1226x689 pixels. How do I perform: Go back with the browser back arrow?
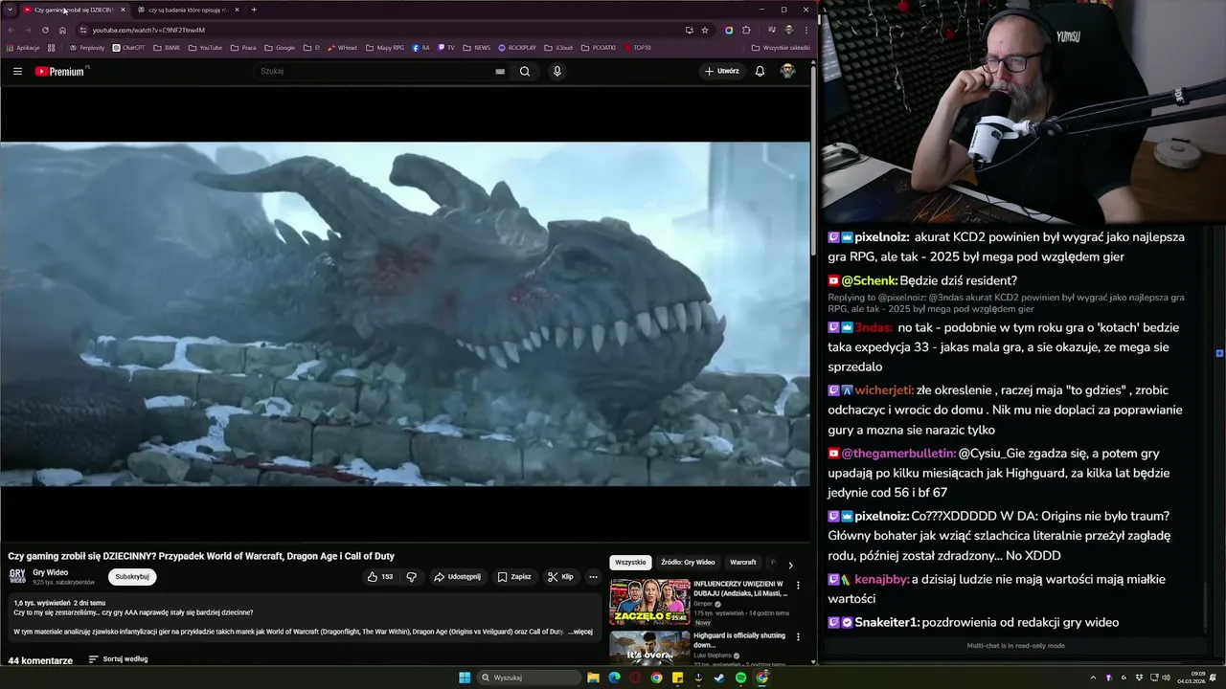coord(11,30)
